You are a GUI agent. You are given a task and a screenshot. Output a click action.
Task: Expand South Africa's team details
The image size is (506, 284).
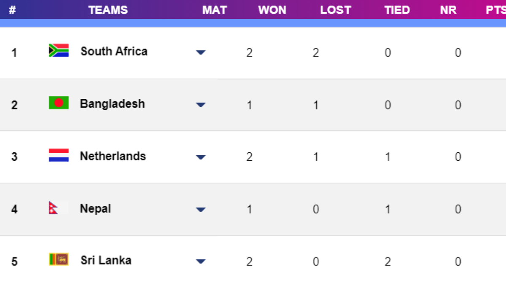[x=201, y=52]
